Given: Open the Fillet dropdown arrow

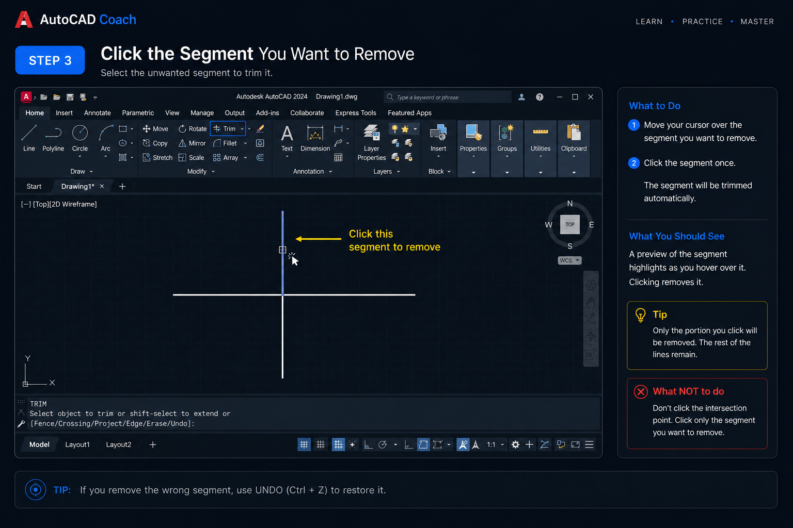Looking at the screenshot, I should 245,143.
